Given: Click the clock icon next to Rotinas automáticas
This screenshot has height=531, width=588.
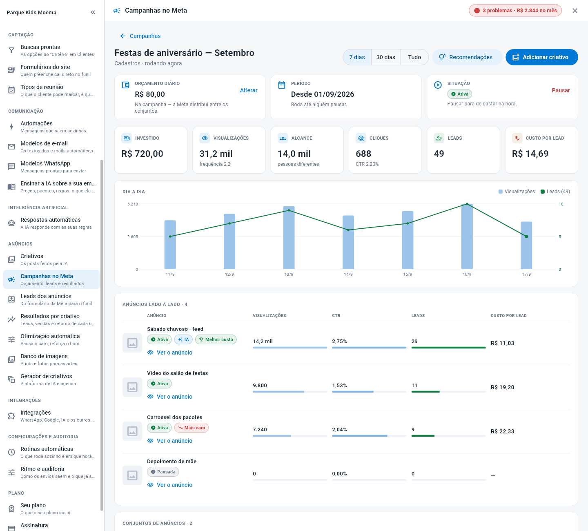Looking at the screenshot, I should point(11,452).
